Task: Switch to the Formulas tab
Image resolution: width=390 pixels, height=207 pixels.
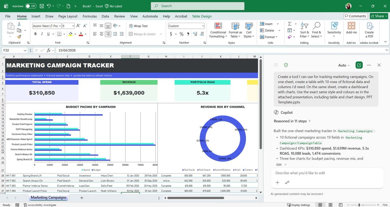Action: click(x=90, y=16)
